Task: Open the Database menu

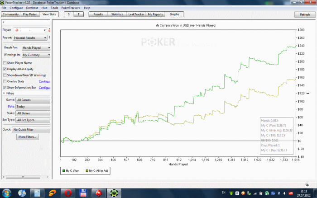Action: [x=32, y=8]
